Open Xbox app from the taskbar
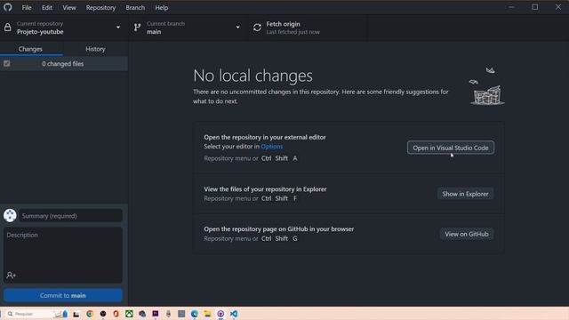This screenshot has height=320, width=569. tap(129, 314)
